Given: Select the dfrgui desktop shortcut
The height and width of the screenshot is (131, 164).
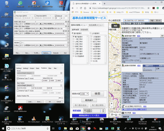Looking at the screenshot, I should [7, 88].
